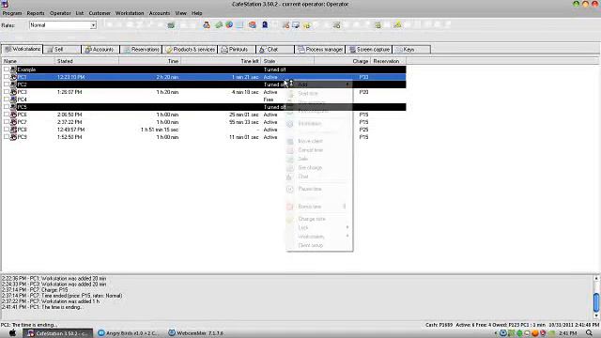Image resolution: width=601 pixels, height=338 pixels.
Task: Tick the checkbox for PC9
Action: (x=7, y=137)
